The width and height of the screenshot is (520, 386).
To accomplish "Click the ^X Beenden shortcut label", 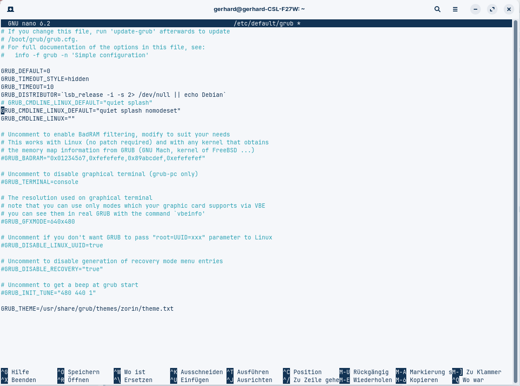I will [x=18, y=380].
